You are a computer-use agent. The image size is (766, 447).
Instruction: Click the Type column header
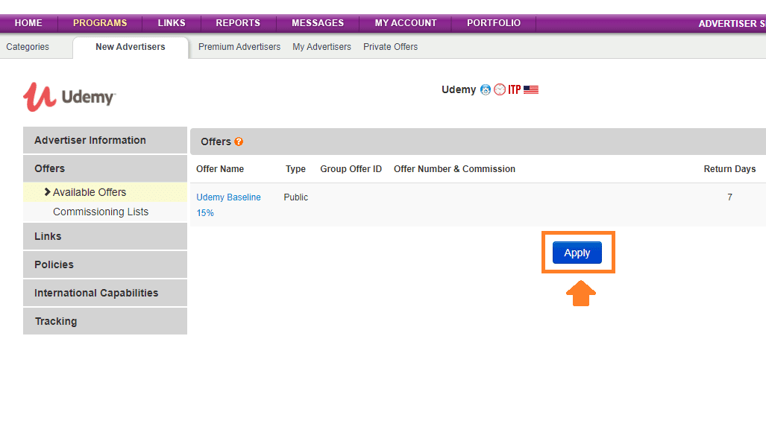(x=295, y=169)
